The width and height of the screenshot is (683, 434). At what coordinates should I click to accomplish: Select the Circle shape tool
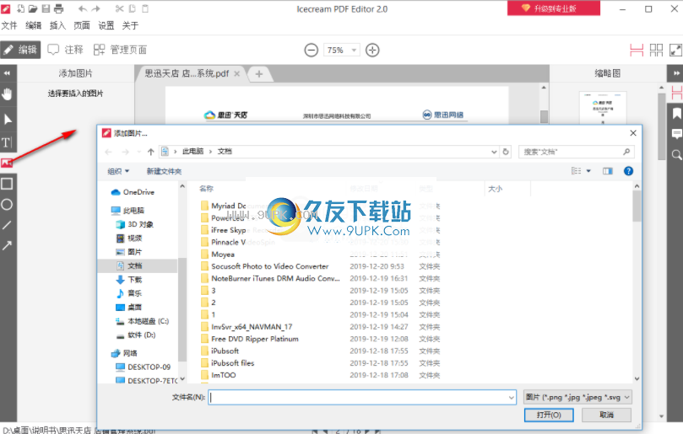pyautogui.click(x=7, y=205)
